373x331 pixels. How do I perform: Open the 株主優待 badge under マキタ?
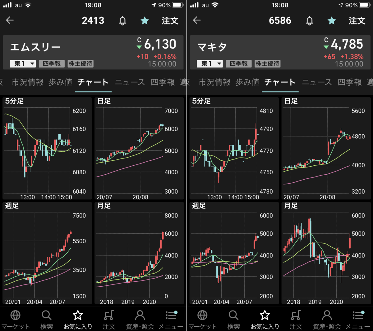(268, 64)
